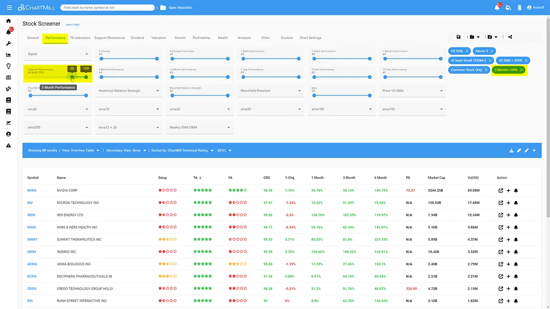550x309 pixels.
Task: Focus the stock search input field
Action: point(108,8)
